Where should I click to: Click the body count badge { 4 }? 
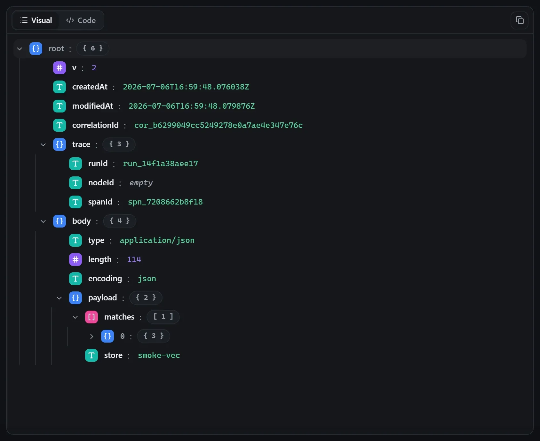click(x=120, y=221)
